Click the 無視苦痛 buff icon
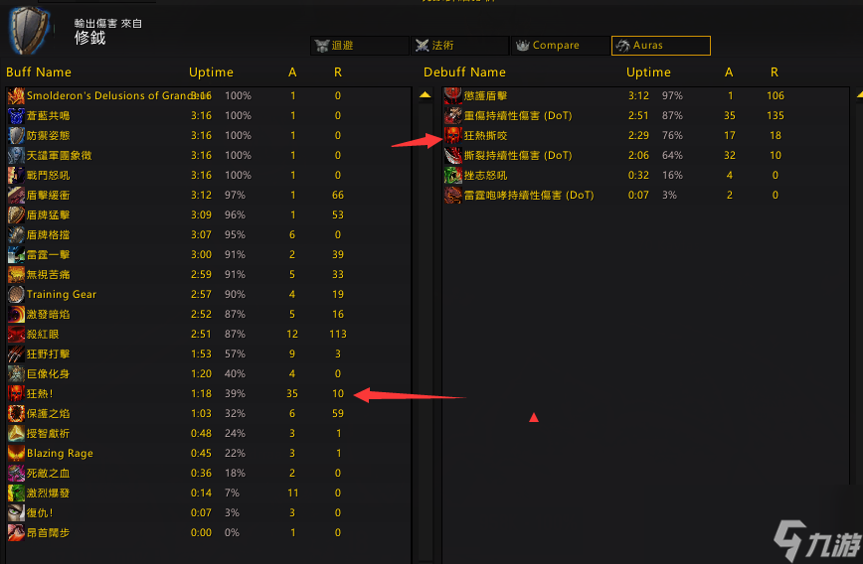Image resolution: width=863 pixels, height=564 pixels. (16, 275)
